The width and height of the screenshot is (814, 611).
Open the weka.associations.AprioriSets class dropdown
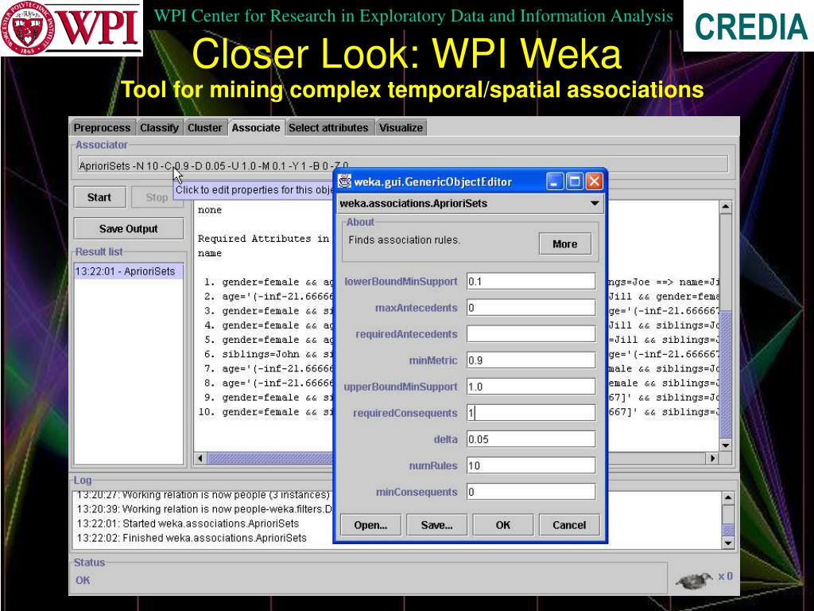[x=471, y=204]
